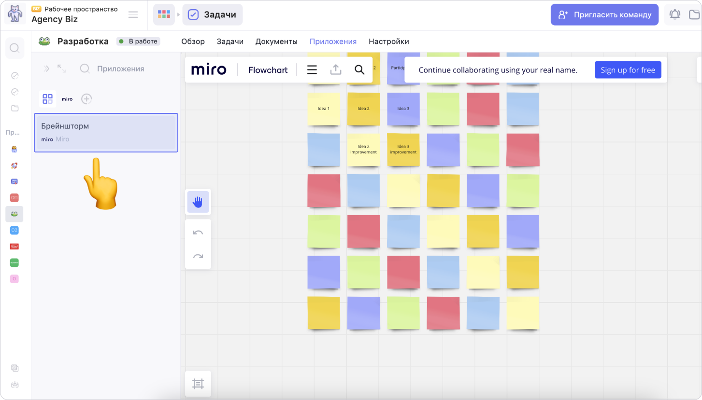Toggle the full-screen expand arrows icon

point(61,69)
